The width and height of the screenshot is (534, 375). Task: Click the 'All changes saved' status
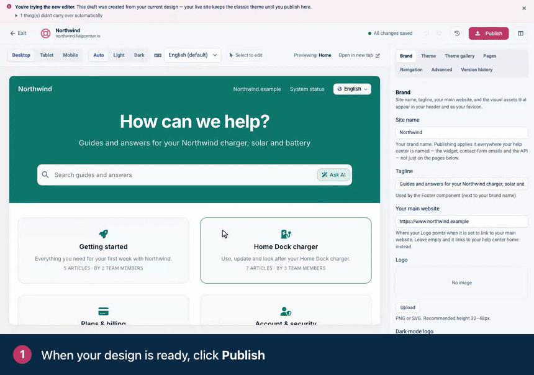(x=390, y=34)
